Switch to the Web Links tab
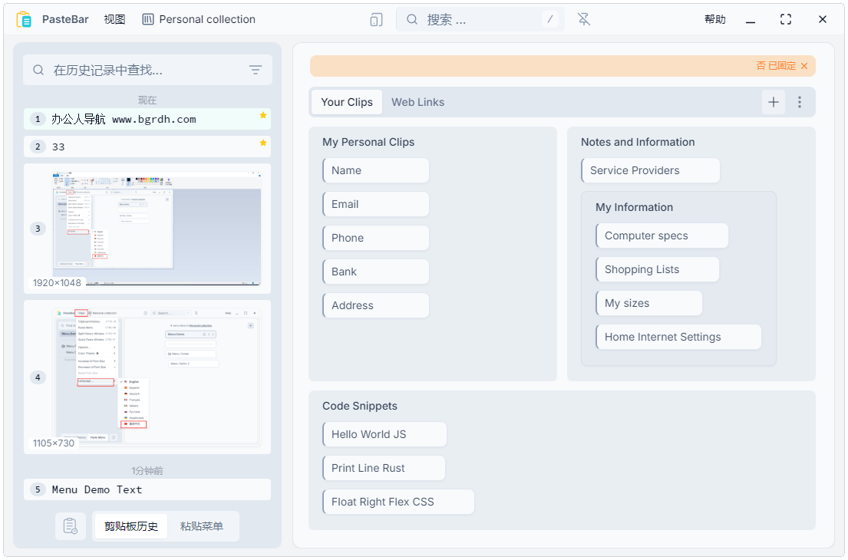The image size is (848, 560). click(x=417, y=102)
